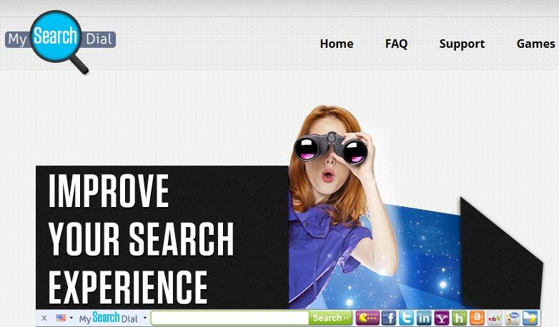
Task: Click the Facebook icon in the toolbar
Action: point(389,318)
